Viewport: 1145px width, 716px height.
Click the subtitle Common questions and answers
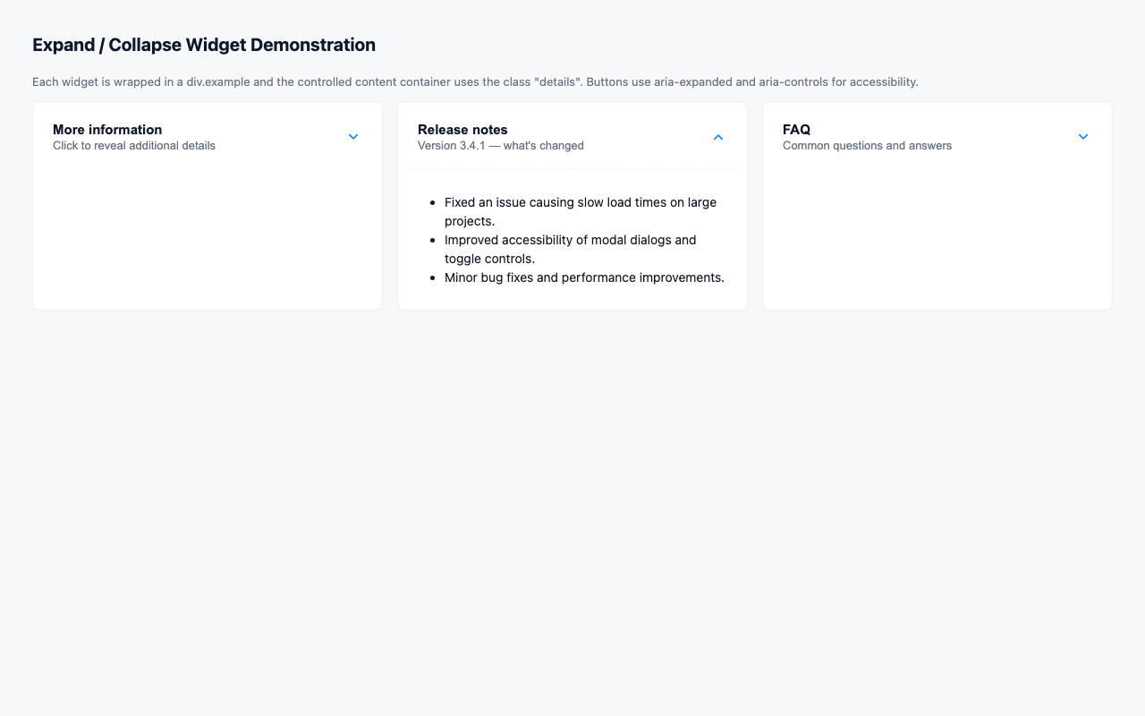867,145
